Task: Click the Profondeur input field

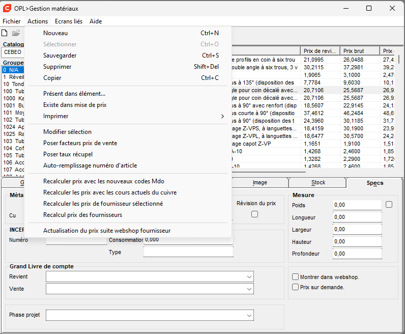Action: 357,254
